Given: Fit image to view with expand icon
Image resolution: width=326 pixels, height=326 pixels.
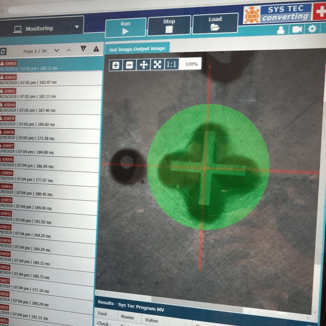Looking at the screenshot, I should pyautogui.click(x=157, y=64).
